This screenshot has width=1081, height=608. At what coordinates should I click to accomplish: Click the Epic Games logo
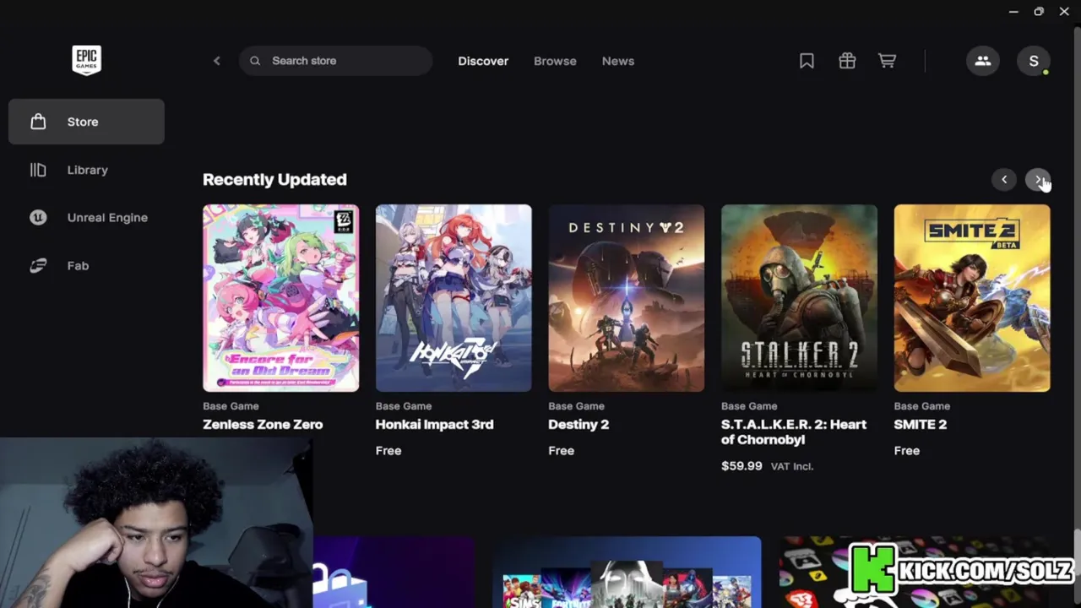coord(86,60)
